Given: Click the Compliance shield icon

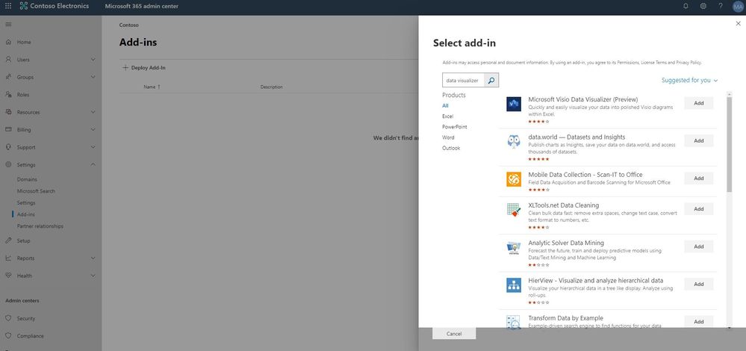Looking at the screenshot, I should coord(8,336).
